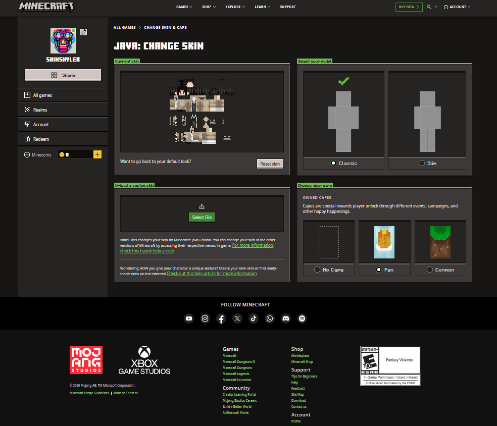
Task: Select the No Cape radio button
Action: (x=317, y=270)
